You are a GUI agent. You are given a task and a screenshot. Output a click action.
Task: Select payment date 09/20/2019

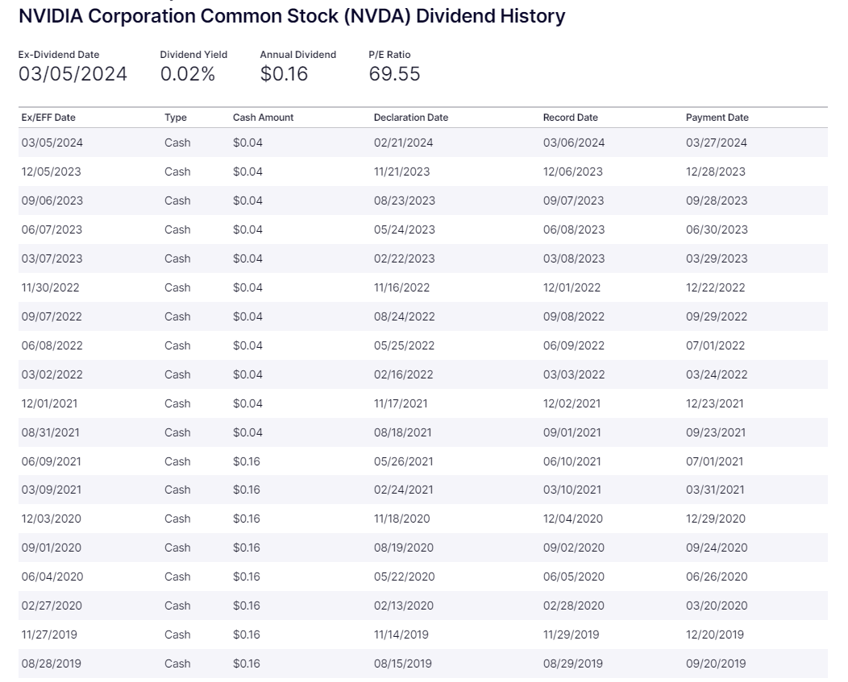pos(716,663)
